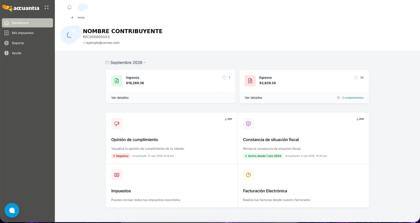Open the blue chat bubble widget
The height and width of the screenshot is (223, 420).
12,210
